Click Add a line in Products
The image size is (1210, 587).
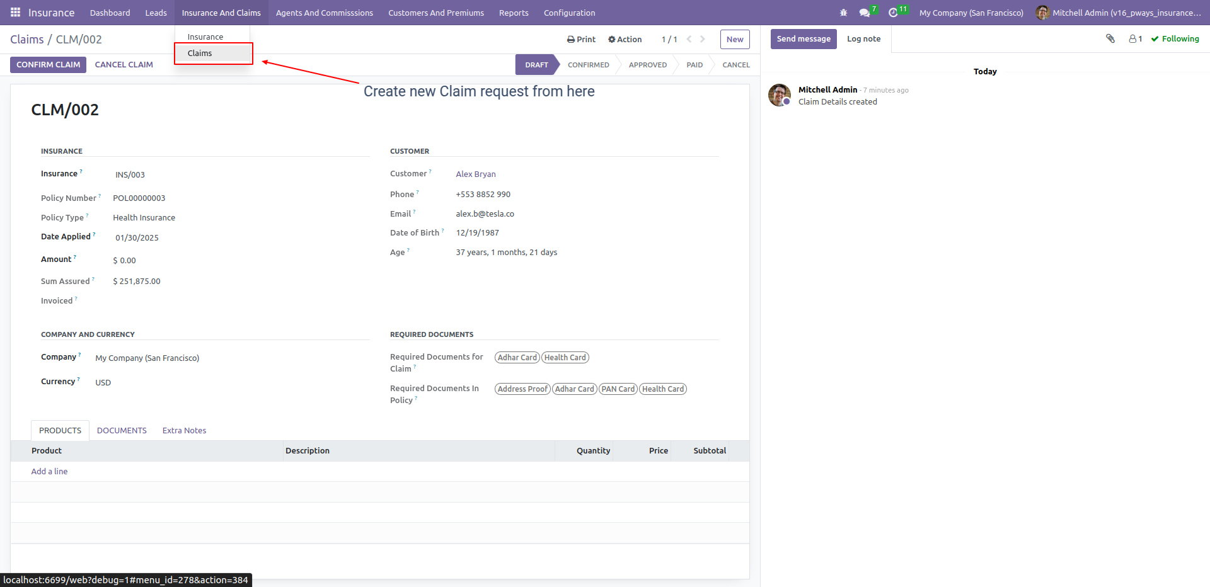[x=49, y=472]
